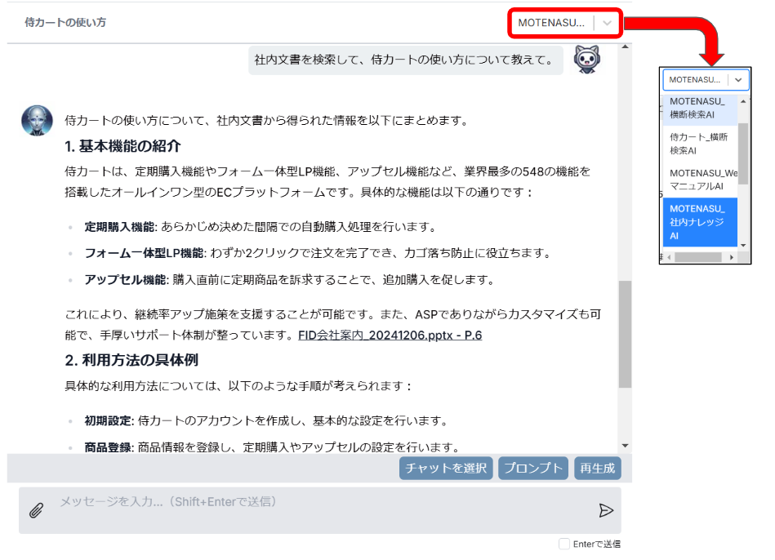Select MOTENASU_横断検索AI option
775x560 pixels.
point(700,108)
